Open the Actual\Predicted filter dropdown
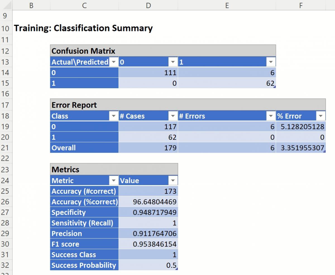Screen dimensions: 335x275 pyautogui.click(x=113, y=62)
